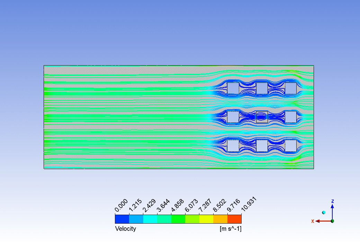Select the top-right square obstacle
The image size is (360, 244).
tap(291, 88)
